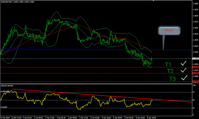
Task: Click the T3 target label
Action: click(x=172, y=79)
